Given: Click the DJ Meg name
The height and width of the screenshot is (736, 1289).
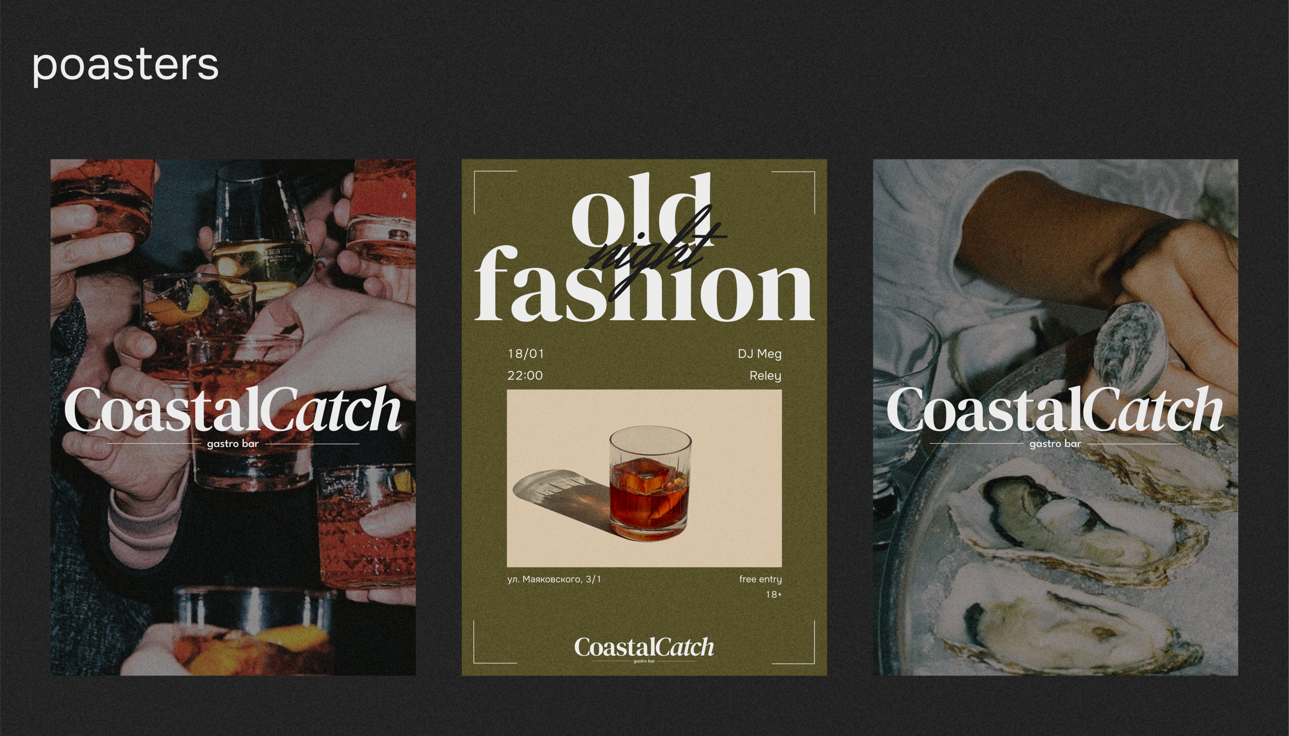Looking at the screenshot, I should tap(760, 354).
